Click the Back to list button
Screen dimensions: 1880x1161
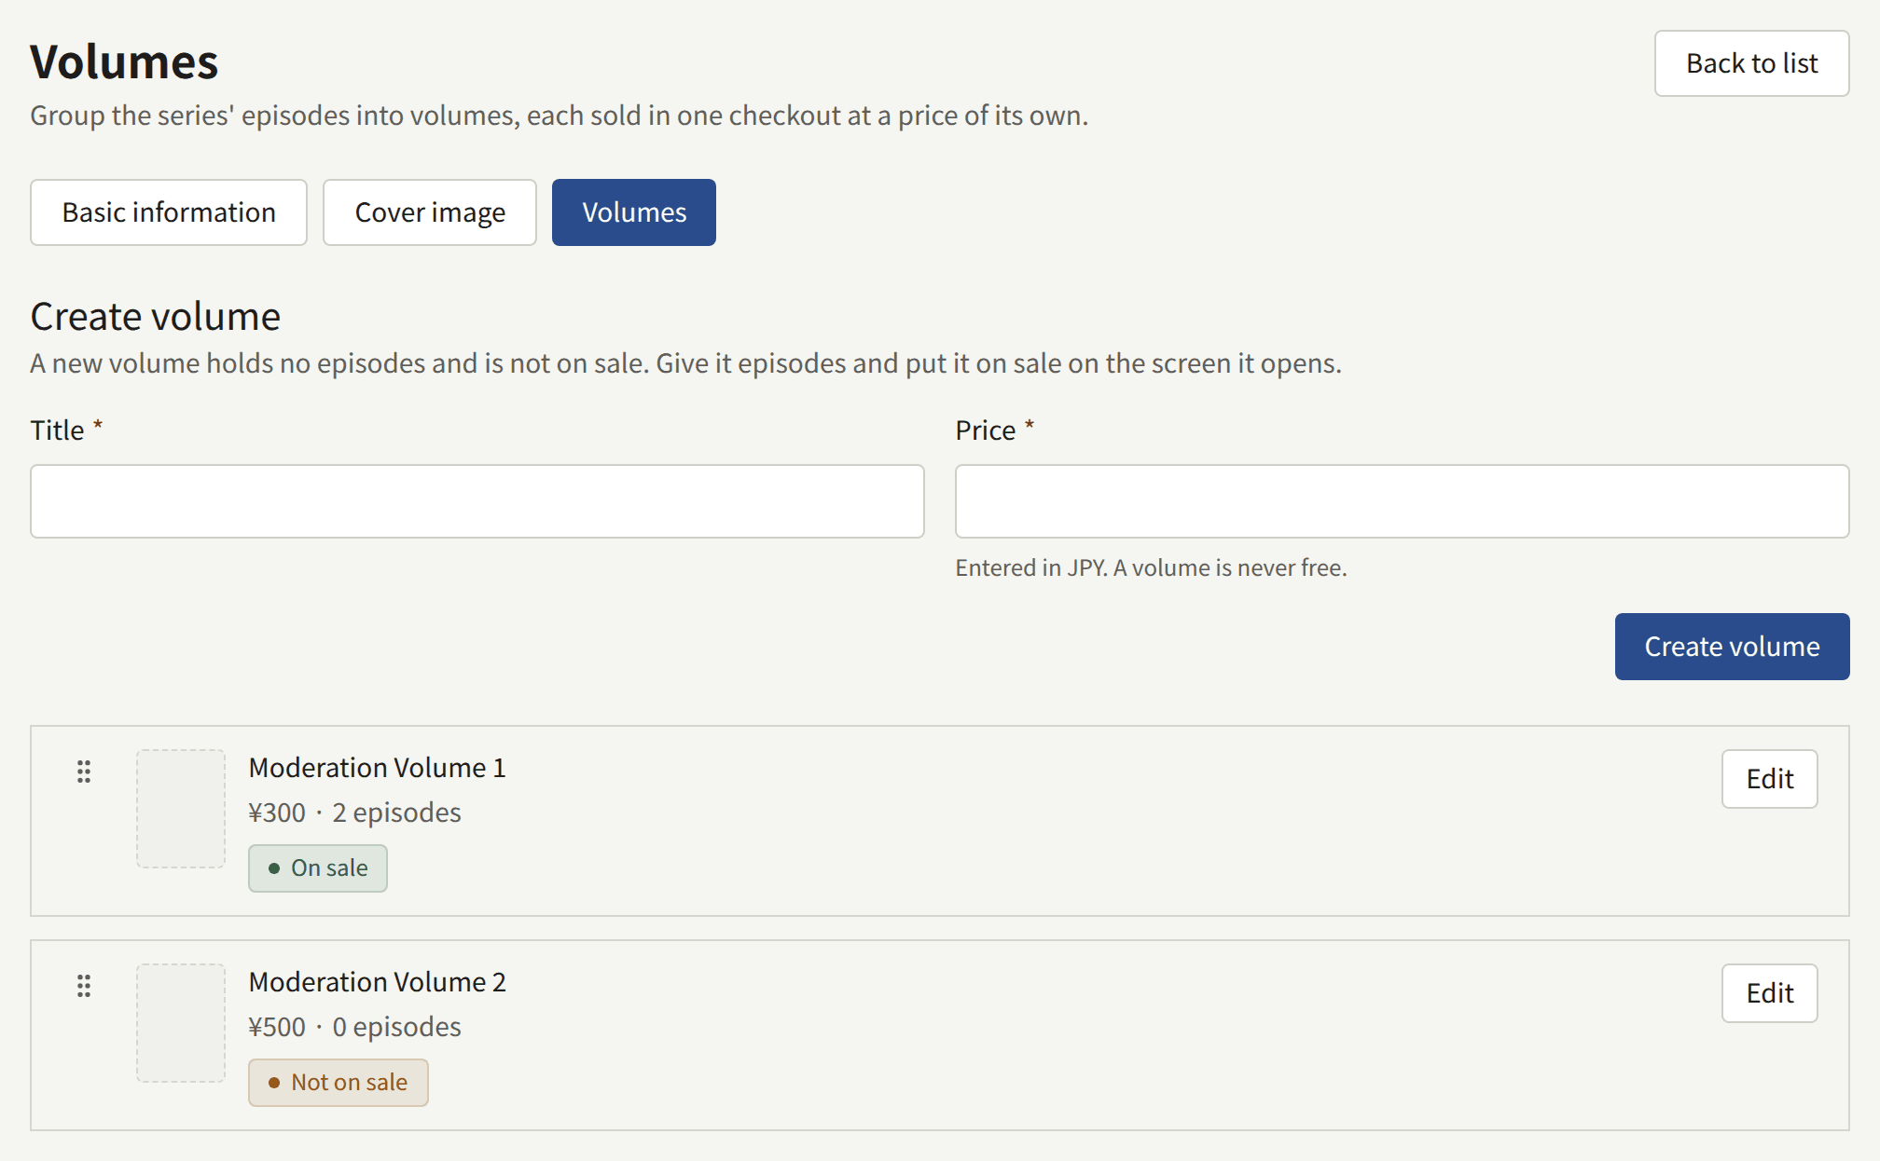point(1752,63)
